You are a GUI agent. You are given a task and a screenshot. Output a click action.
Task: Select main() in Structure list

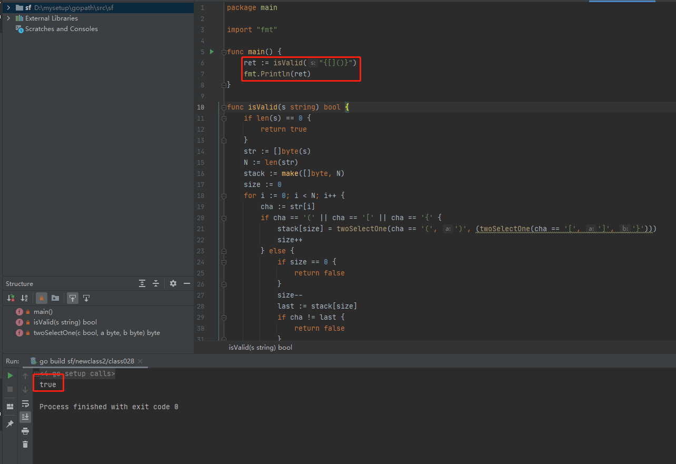tap(43, 312)
